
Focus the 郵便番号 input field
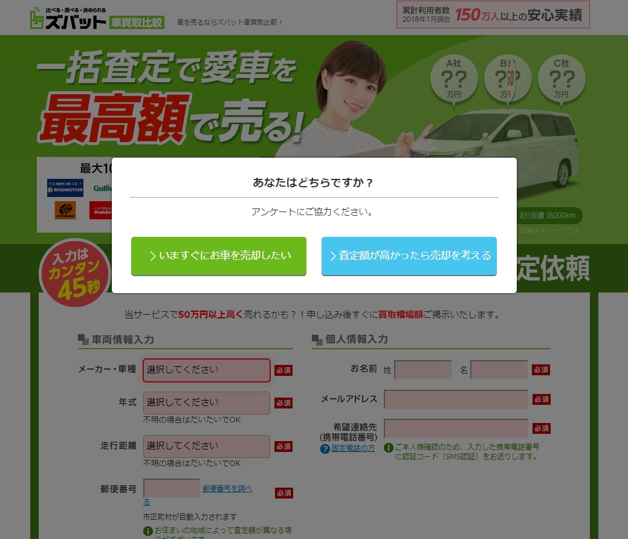pyautogui.click(x=172, y=488)
